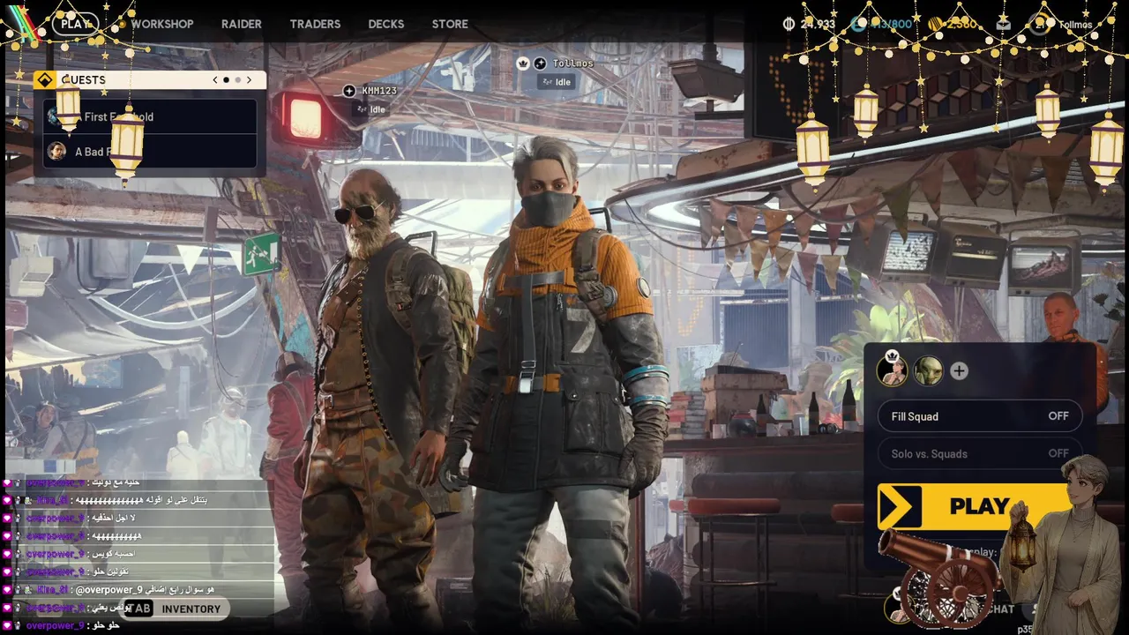Switch to the Traders tab
Screen dimensions: 1129x635
tap(315, 24)
